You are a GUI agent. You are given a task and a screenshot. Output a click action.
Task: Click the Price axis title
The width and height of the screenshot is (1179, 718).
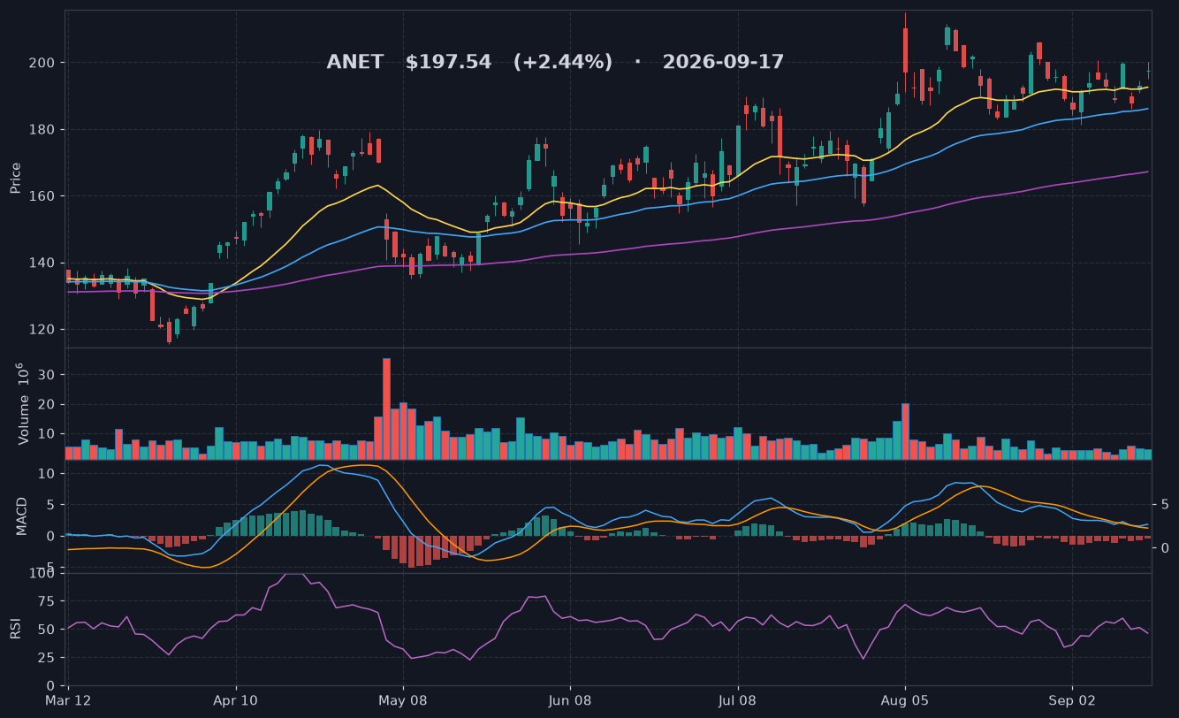point(16,178)
